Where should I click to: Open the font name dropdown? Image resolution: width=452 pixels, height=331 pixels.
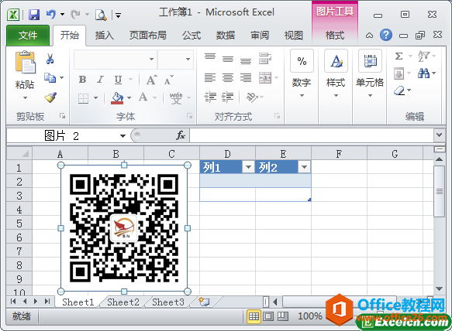(x=152, y=60)
